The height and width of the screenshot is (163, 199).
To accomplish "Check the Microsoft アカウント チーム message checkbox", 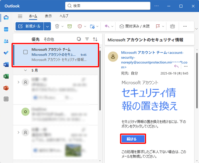I will click(25, 52).
